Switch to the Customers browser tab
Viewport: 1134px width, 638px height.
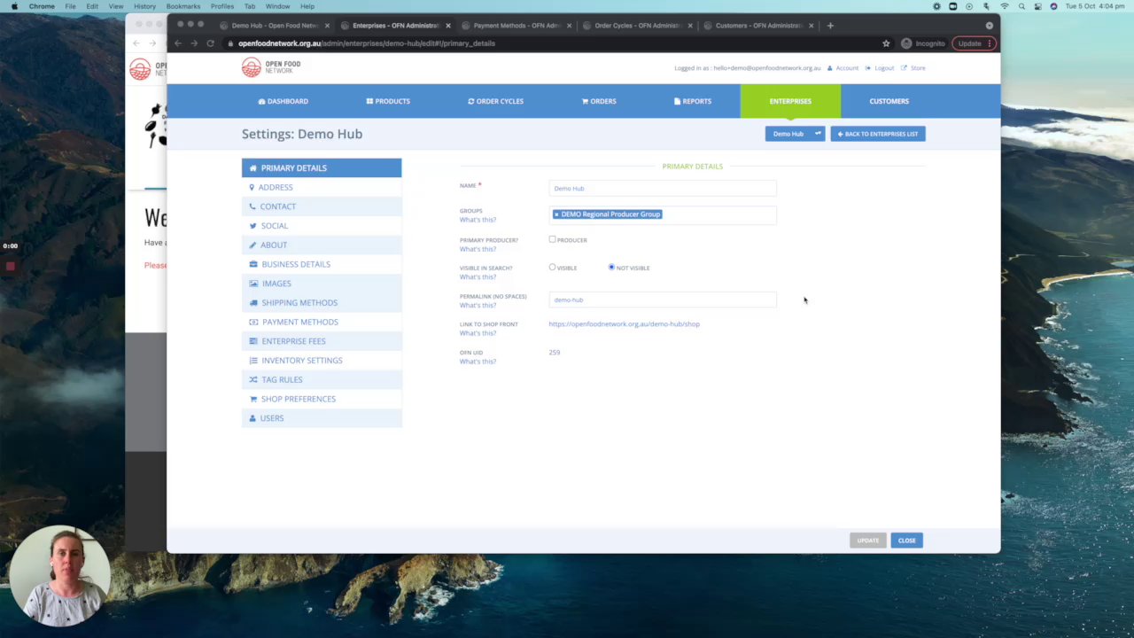758,26
